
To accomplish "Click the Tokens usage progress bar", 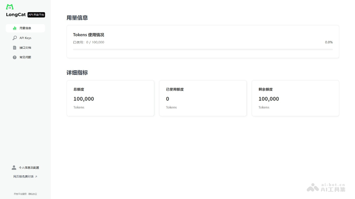I will click(203, 50).
